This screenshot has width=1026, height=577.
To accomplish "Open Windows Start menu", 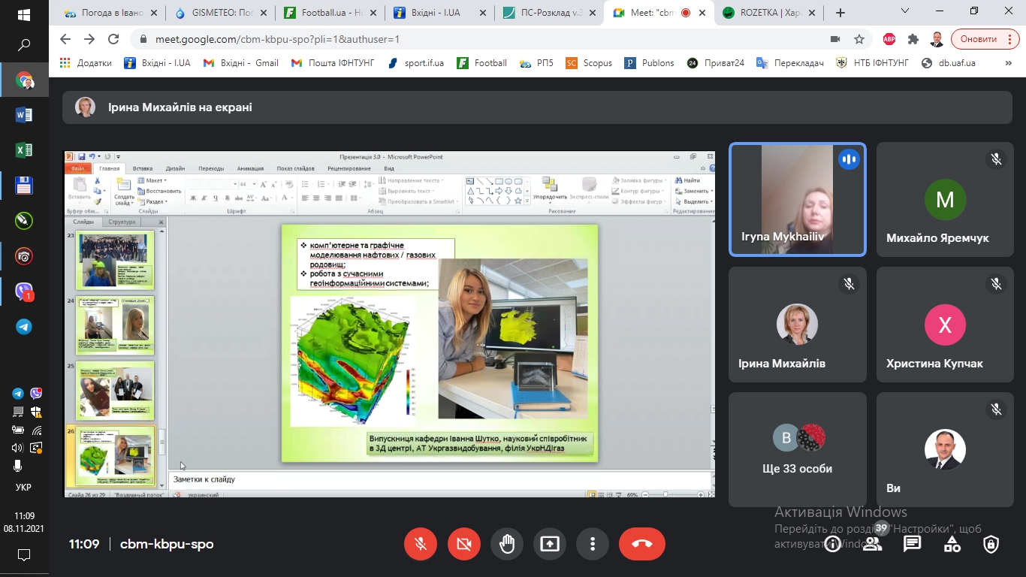I will click(23, 14).
